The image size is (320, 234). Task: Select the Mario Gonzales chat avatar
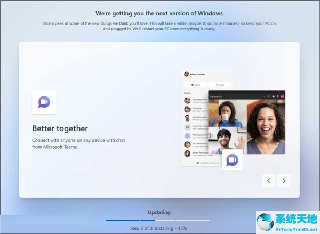(187, 118)
